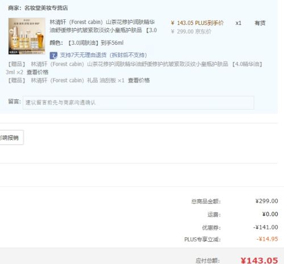This screenshot has width=284, height=264.
Task: Click 查看价格 for the 油刮板 gift
Action: tap(139, 81)
